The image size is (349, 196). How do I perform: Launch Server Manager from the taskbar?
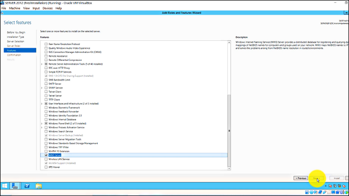15,186
